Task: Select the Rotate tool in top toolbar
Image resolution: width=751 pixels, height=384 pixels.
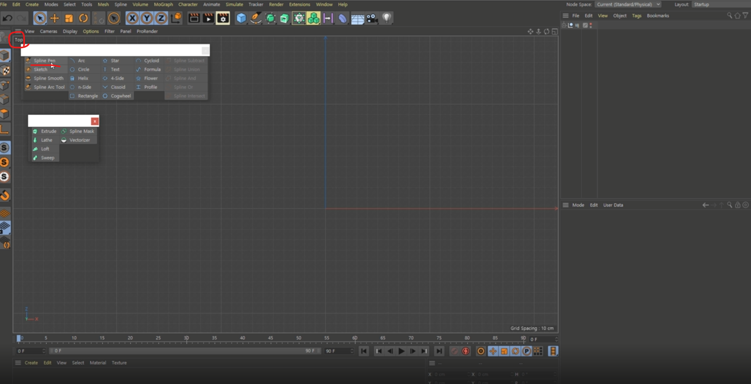Action: point(83,18)
